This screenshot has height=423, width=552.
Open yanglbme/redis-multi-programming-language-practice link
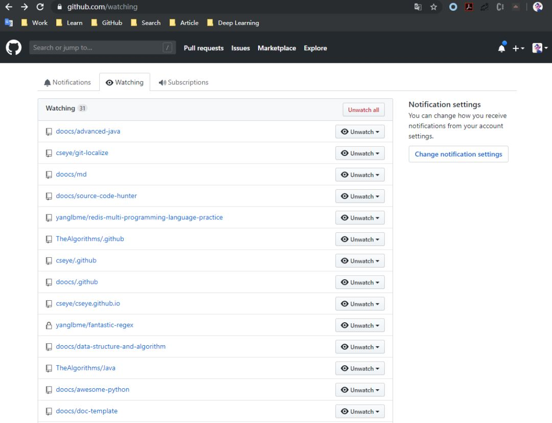point(140,217)
